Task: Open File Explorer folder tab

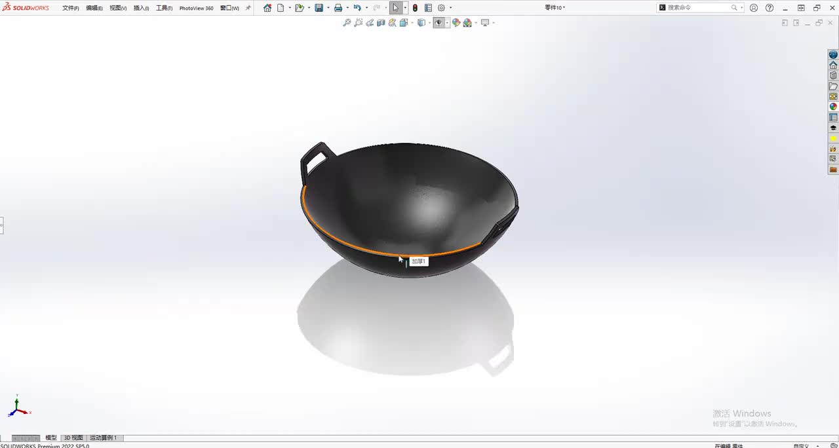Action: tap(833, 86)
